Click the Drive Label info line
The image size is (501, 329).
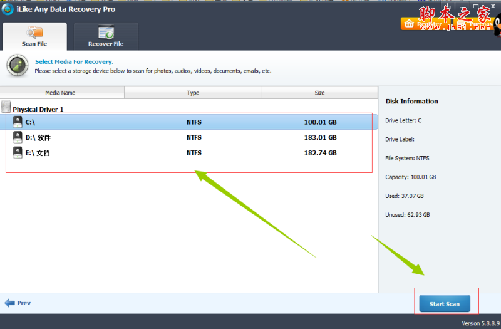(x=400, y=139)
